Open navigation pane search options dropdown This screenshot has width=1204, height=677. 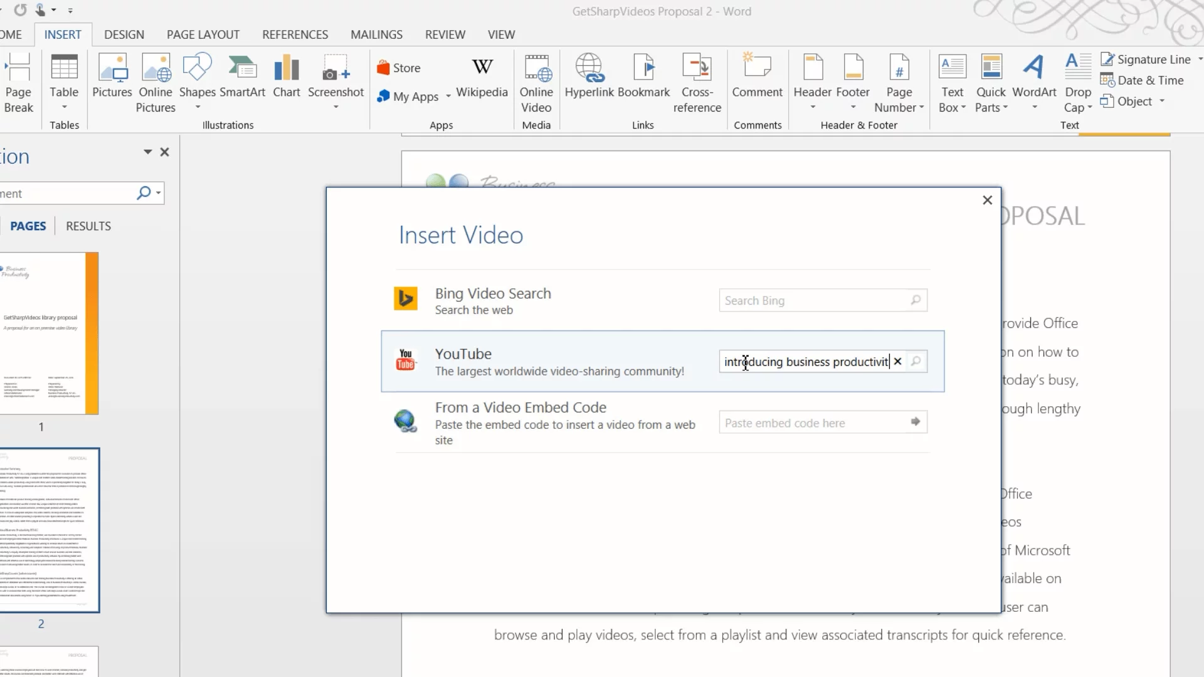pos(159,193)
